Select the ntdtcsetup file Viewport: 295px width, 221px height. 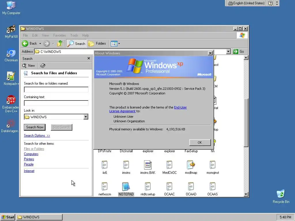tap(148, 189)
